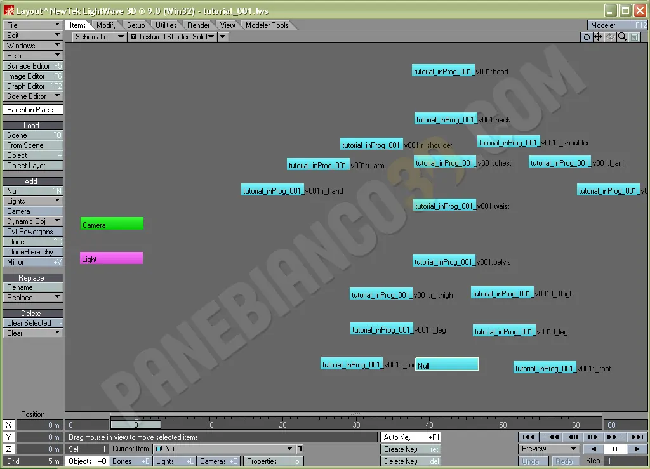Step back one frame
The image size is (650, 469).
[572, 437]
